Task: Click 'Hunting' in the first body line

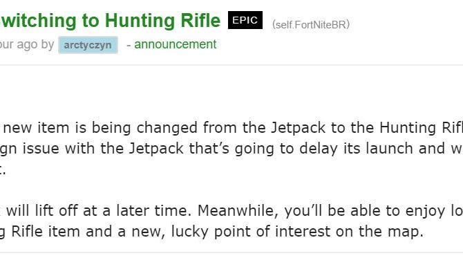Action: tap(408, 128)
